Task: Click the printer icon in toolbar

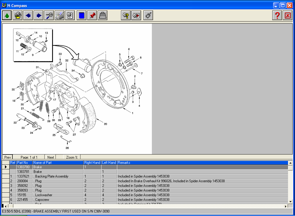Action: click(x=59, y=15)
